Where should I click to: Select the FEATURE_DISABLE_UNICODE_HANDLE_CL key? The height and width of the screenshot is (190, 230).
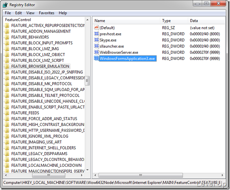click(x=48, y=101)
